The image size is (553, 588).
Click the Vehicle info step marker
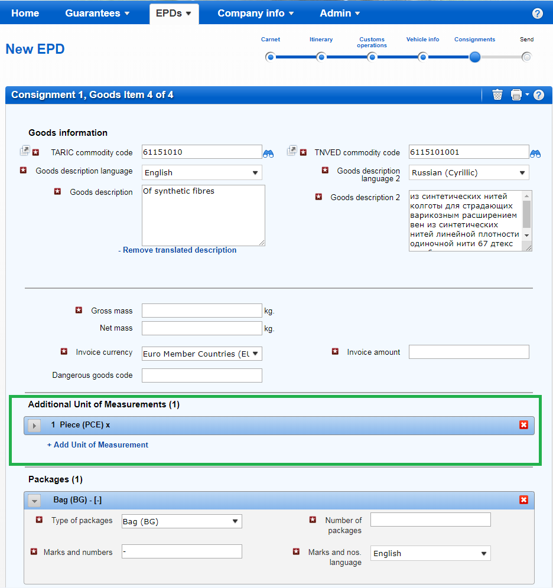pos(423,57)
